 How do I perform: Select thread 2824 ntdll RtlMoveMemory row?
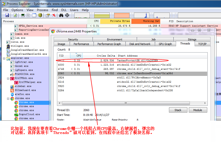tap(132, 78)
